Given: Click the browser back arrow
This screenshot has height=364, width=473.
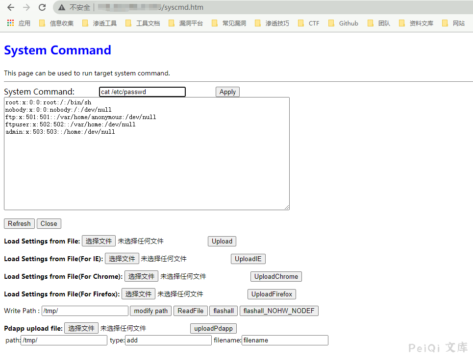Looking at the screenshot, I should [11, 7].
